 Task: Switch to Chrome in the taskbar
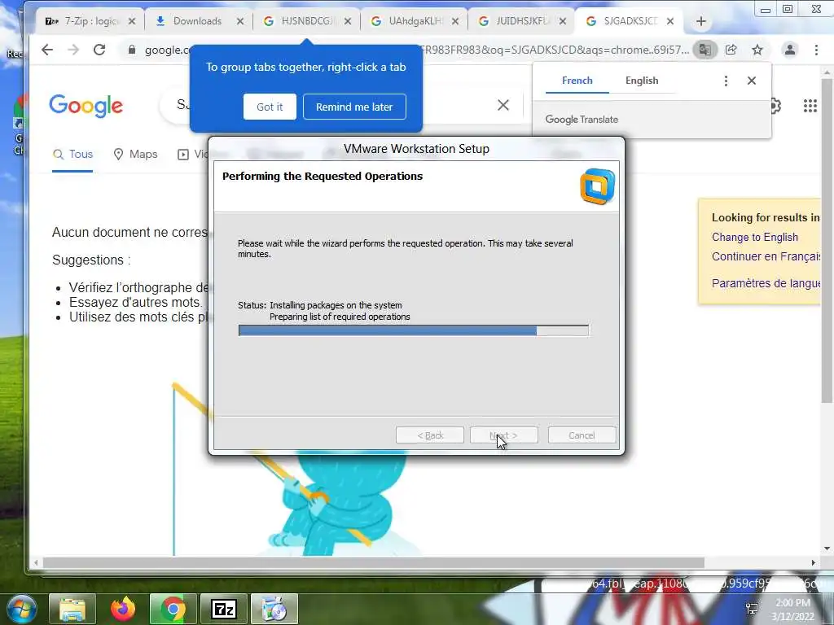tap(173, 609)
